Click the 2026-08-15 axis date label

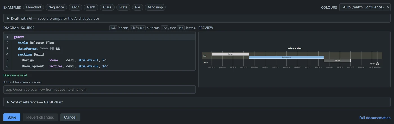pos(286,67)
